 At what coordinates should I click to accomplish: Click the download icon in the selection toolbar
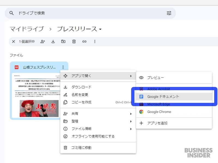(x=53, y=42)
